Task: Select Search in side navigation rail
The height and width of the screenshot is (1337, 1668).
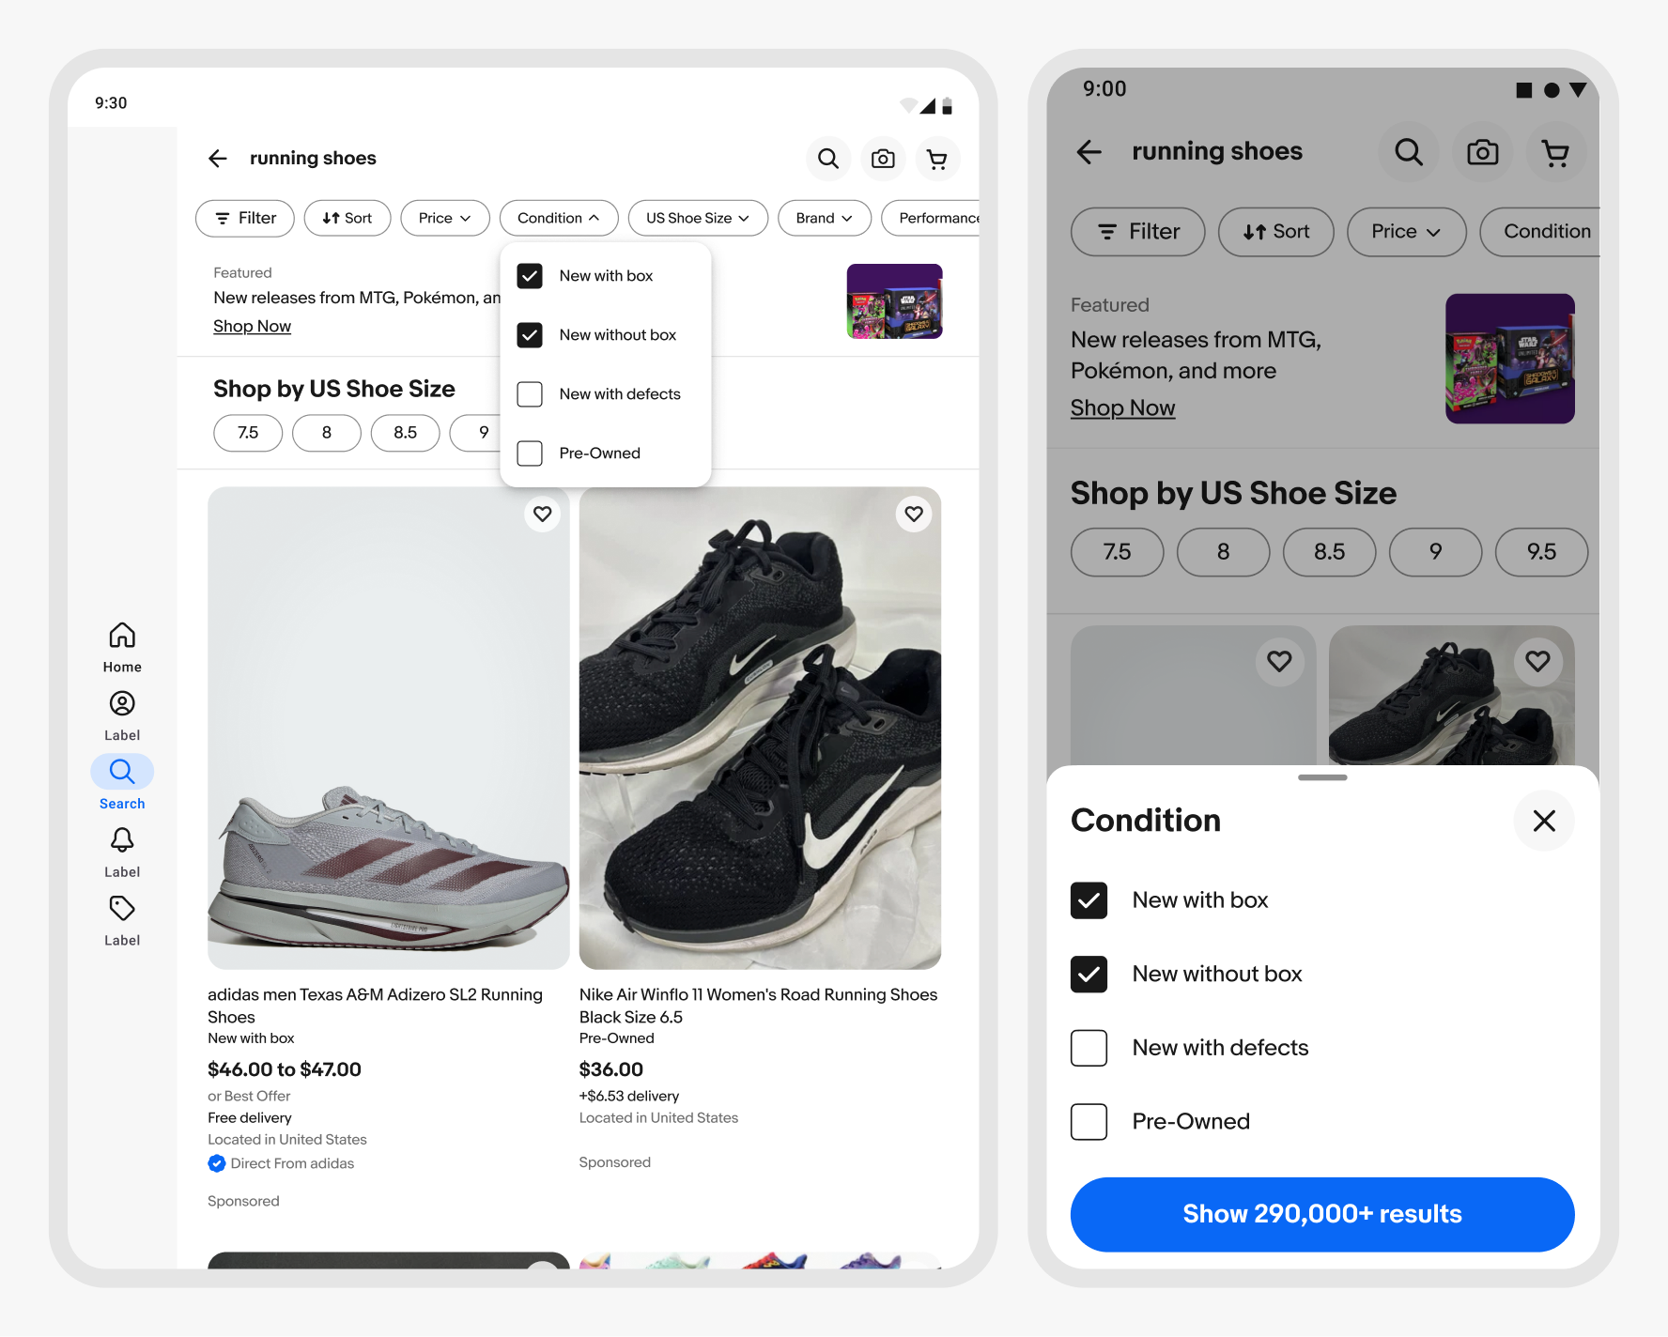Action: pos(122,783)
